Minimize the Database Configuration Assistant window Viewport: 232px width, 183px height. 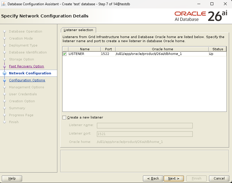[199, 4]
